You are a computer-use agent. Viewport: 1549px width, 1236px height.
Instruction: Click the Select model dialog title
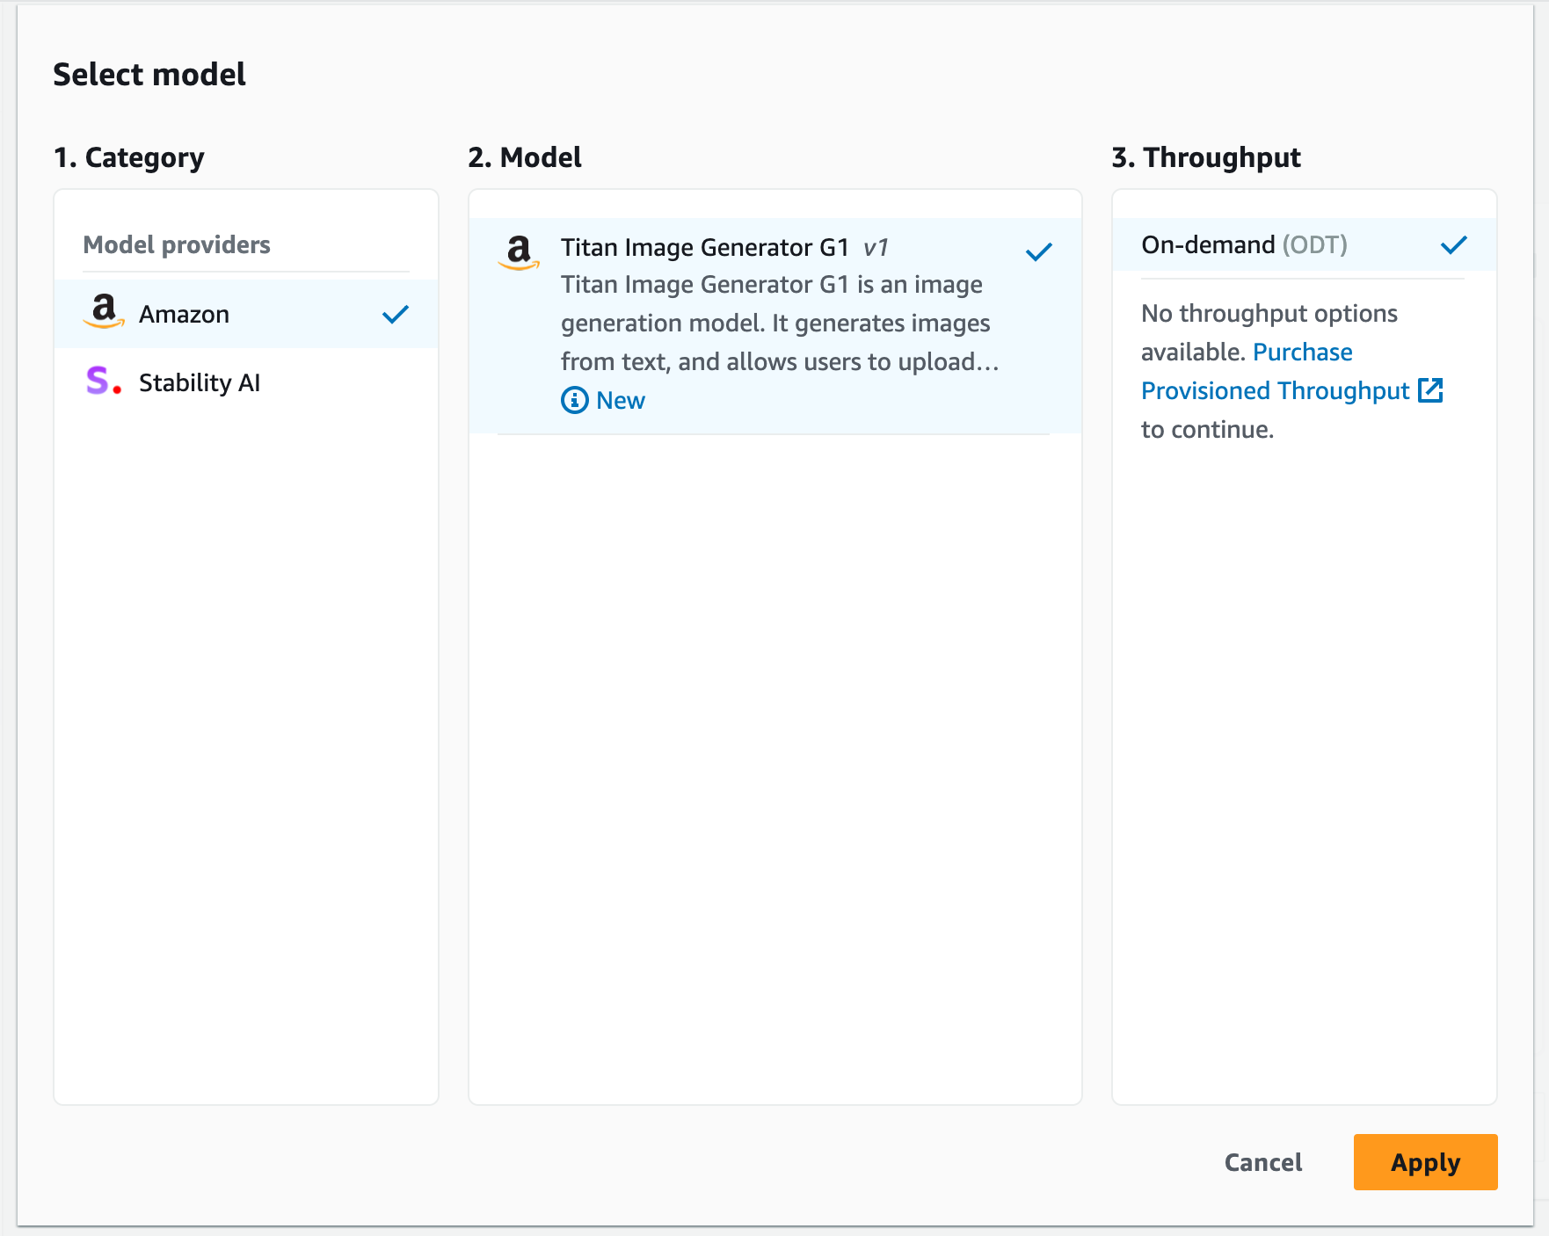tap(149, 74)
